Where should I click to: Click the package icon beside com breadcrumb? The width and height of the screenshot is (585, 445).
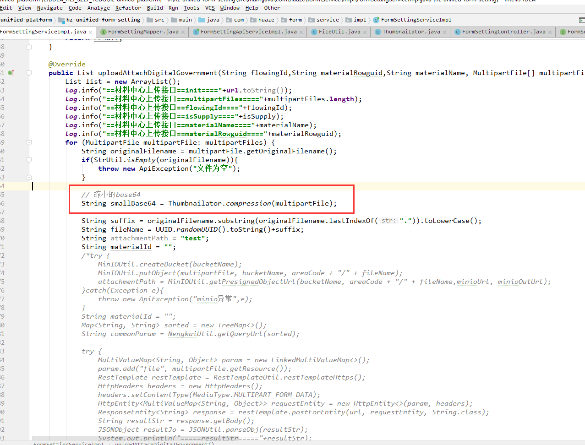click(x=229, y=20)
